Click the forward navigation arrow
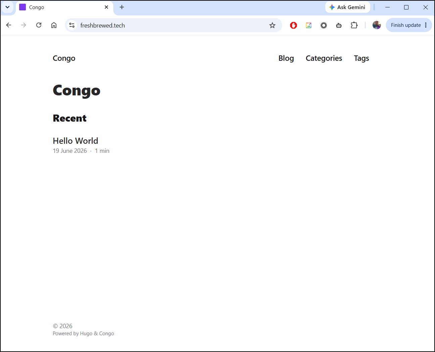 [x=23, y=25]
